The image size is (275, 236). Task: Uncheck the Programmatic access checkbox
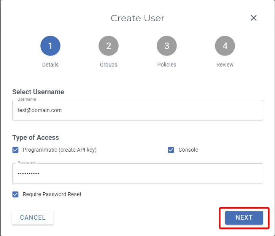pos(16,150)
